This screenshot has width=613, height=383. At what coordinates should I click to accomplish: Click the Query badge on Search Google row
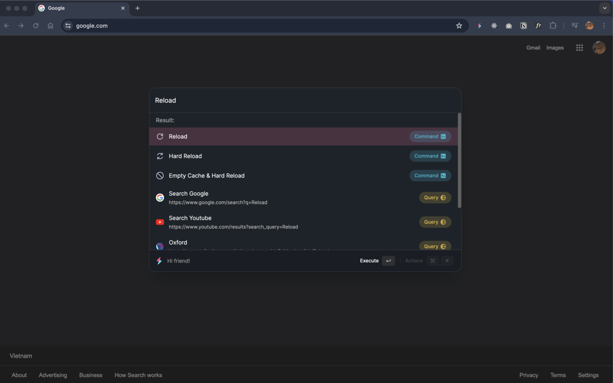tap(435, 198)
